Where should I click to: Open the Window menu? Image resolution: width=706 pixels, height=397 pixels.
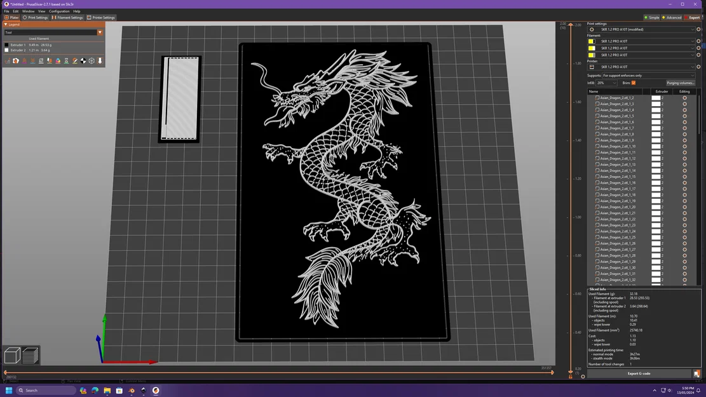[x=28, y=11]
